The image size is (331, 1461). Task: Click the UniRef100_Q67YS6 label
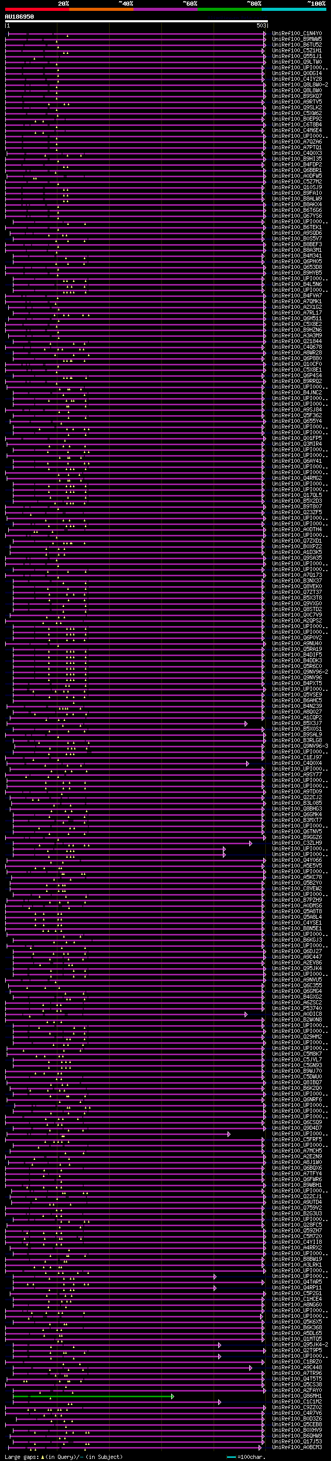point(297,216)
